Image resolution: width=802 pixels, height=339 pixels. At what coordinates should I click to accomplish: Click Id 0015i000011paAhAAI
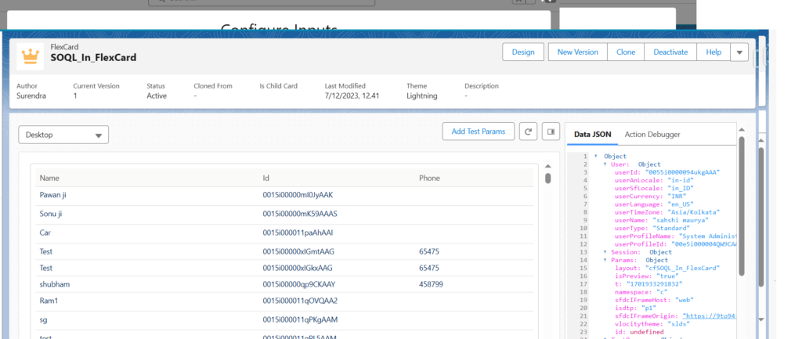pyautogui.click(x=298, y=233)
